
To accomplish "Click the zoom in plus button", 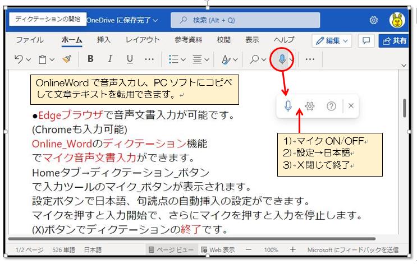I will coord(292,249).
